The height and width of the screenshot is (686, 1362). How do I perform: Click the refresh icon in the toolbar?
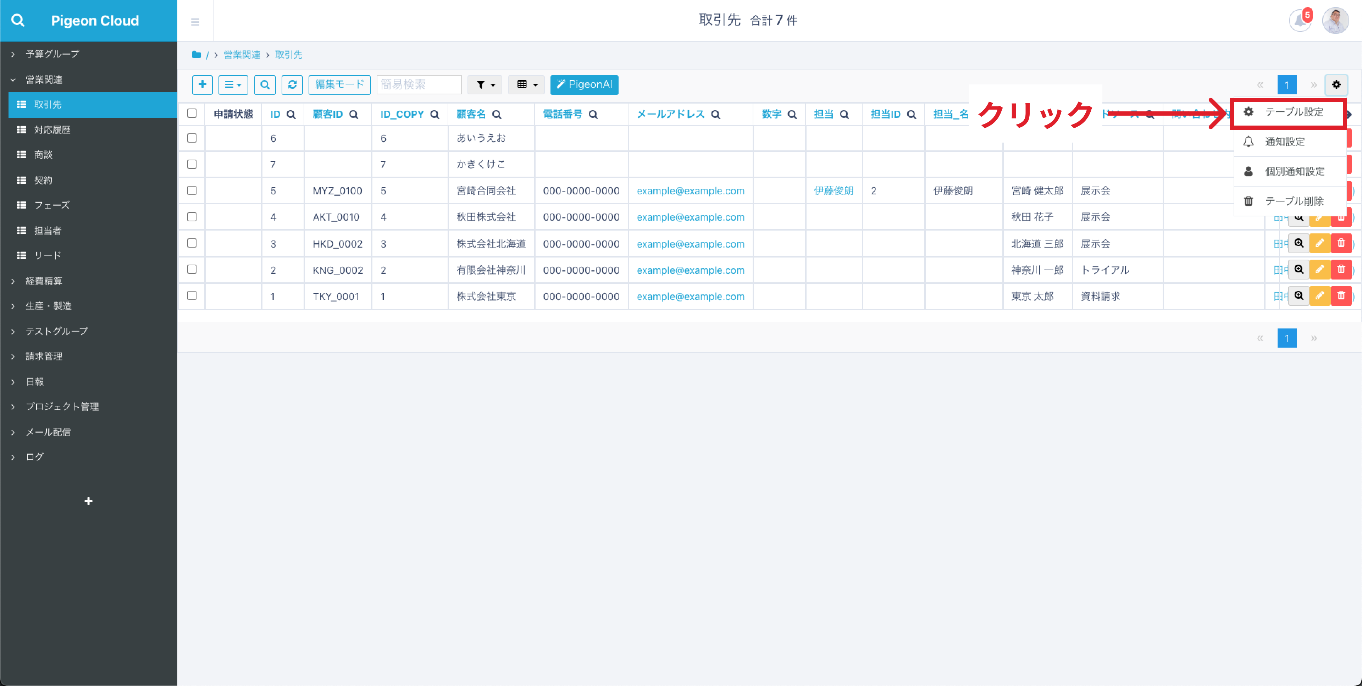(x=292, y=85)
